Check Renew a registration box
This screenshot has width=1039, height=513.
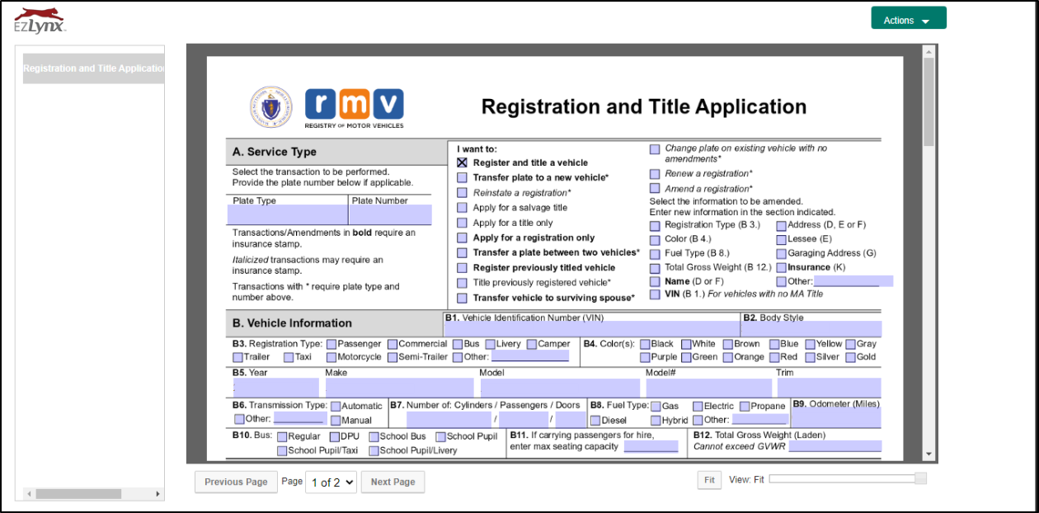(655, 174)
